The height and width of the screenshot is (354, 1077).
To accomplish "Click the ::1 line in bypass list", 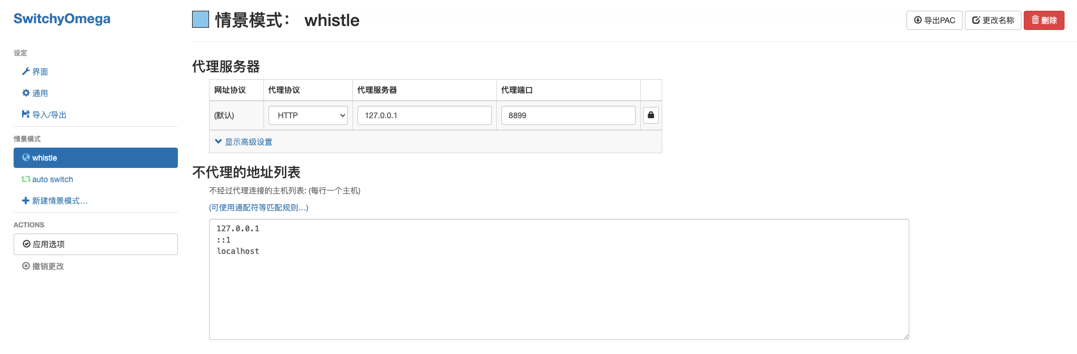I will pyautogui.click(x=224, y=240).
